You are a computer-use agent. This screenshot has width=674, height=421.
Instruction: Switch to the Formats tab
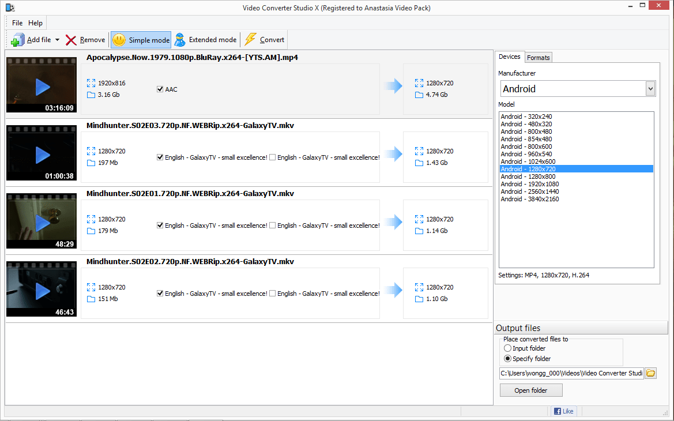[538, 57]
